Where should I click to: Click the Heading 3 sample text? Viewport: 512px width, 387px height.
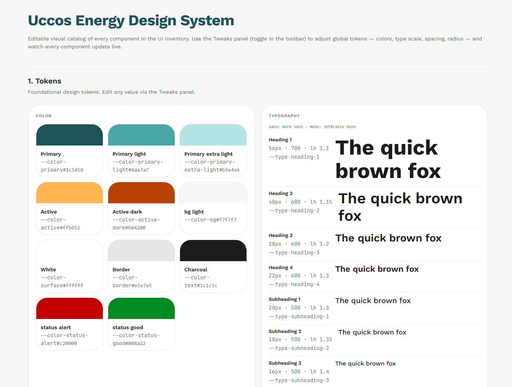pos(388,238)
